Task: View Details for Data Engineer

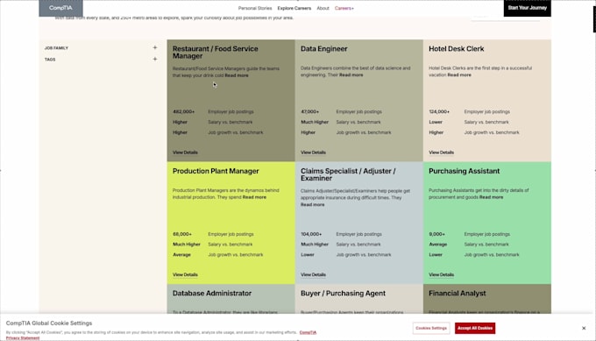Action: [313, 153]
